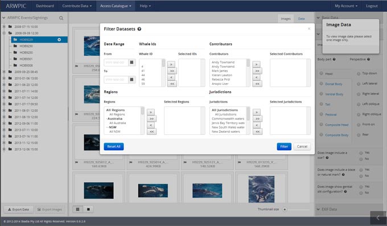Click the From date input field
This screenshot has height=226, width=387.
[116, 63]
